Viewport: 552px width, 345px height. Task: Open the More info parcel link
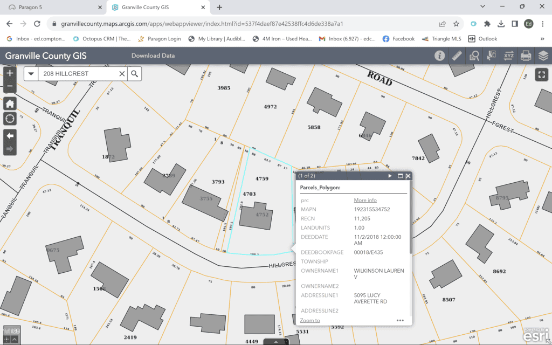click(365, 200)
